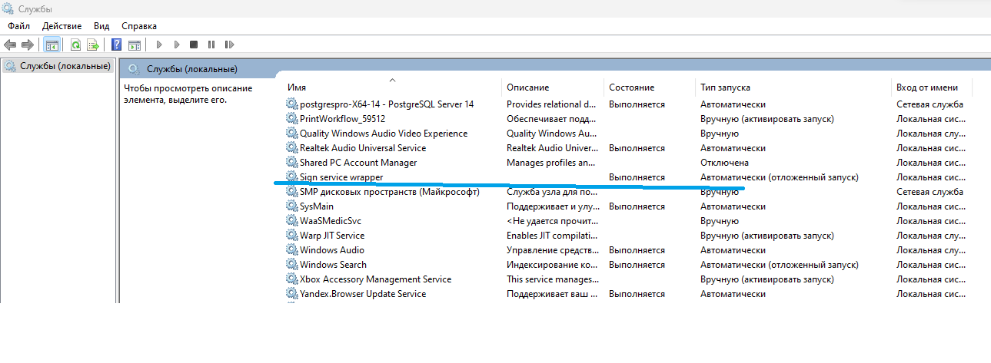The width and height of the screenshot is (991, 363).
Task: Stop the service with the square icon
Action: (194, 45)
